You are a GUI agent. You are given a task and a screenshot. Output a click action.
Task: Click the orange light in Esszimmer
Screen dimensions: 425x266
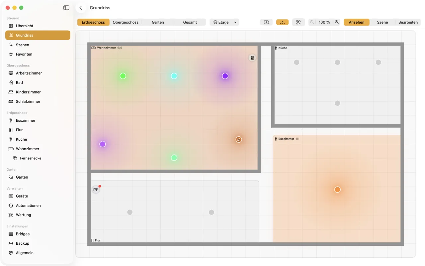tap(337, 190)
